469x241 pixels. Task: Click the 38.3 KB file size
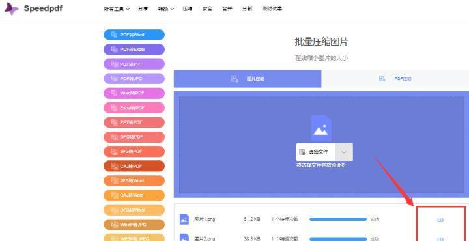pos(251,238)
